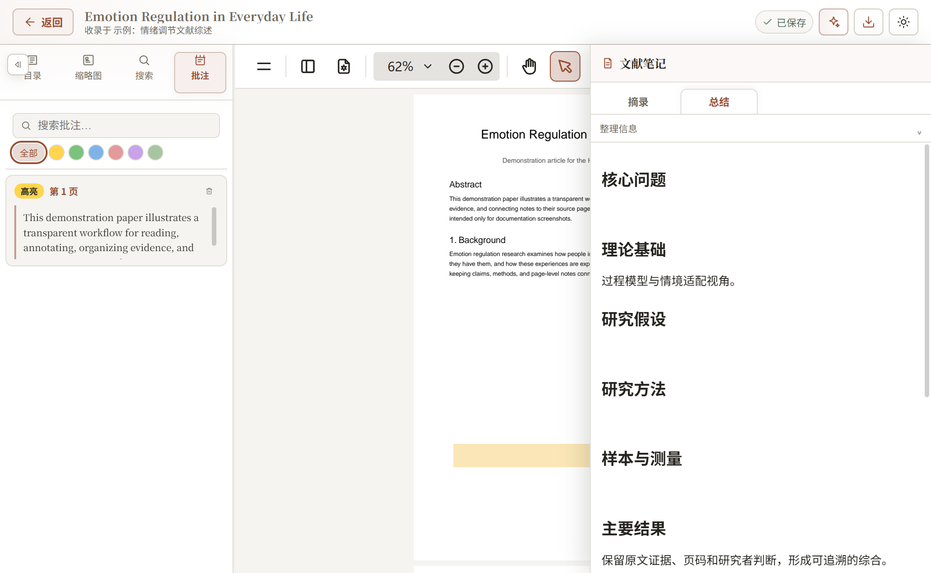
Task: Select the 全部 all-colors filter
Action: click(29, 153)
